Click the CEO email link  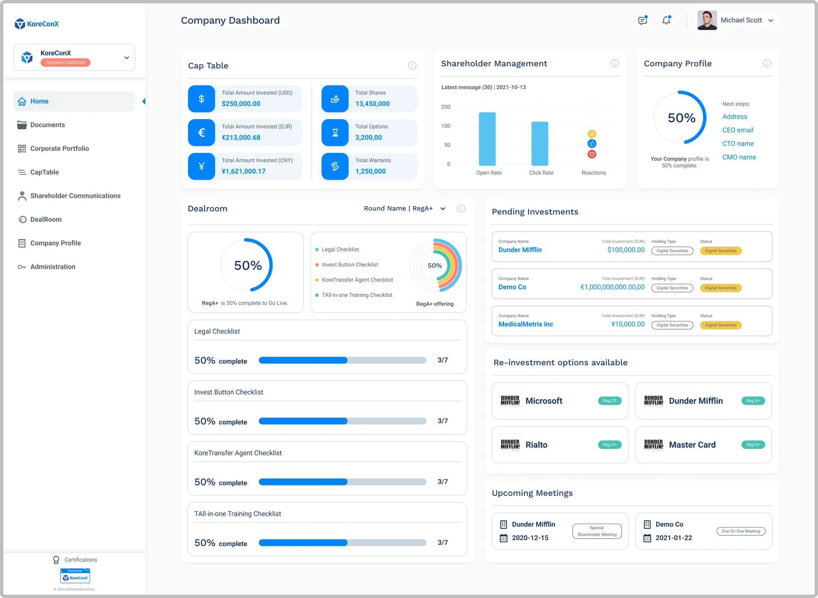(x=738, y=130)
